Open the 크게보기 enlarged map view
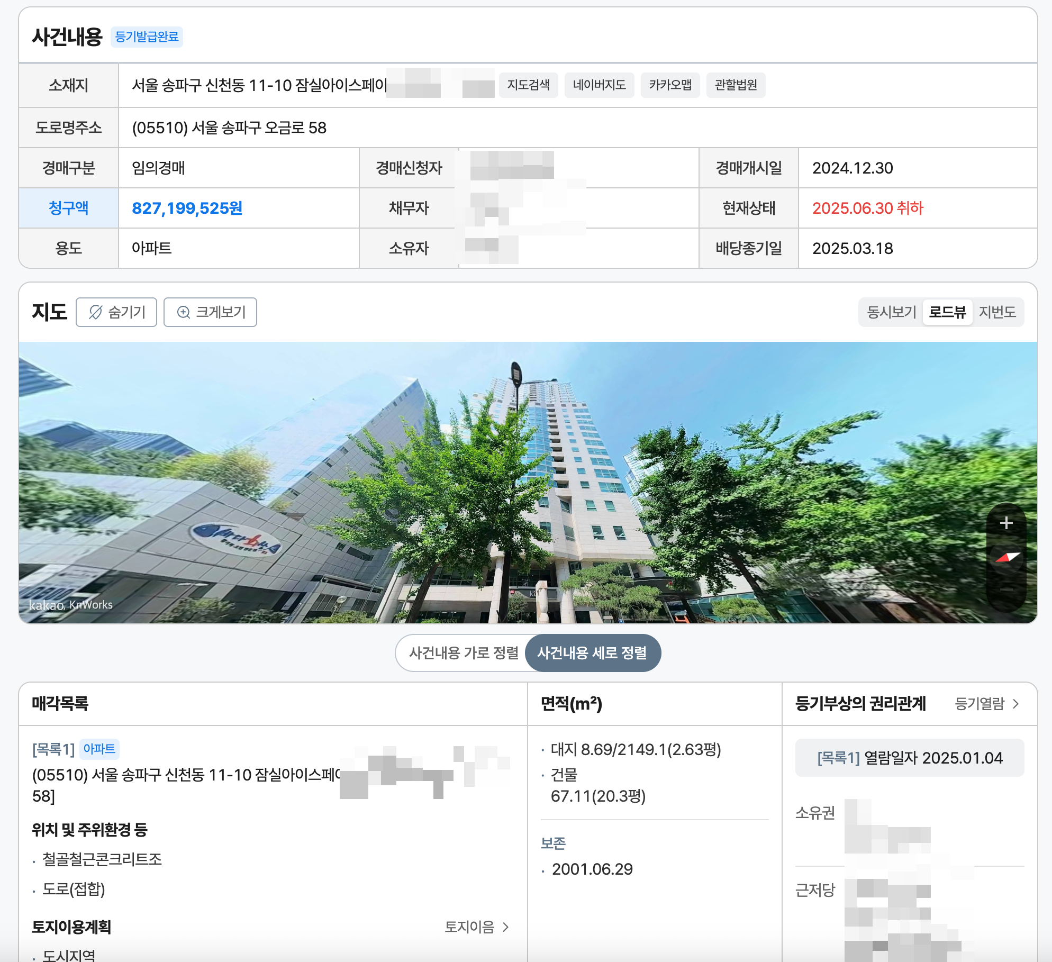1052x962 pixels. [210, 312]
